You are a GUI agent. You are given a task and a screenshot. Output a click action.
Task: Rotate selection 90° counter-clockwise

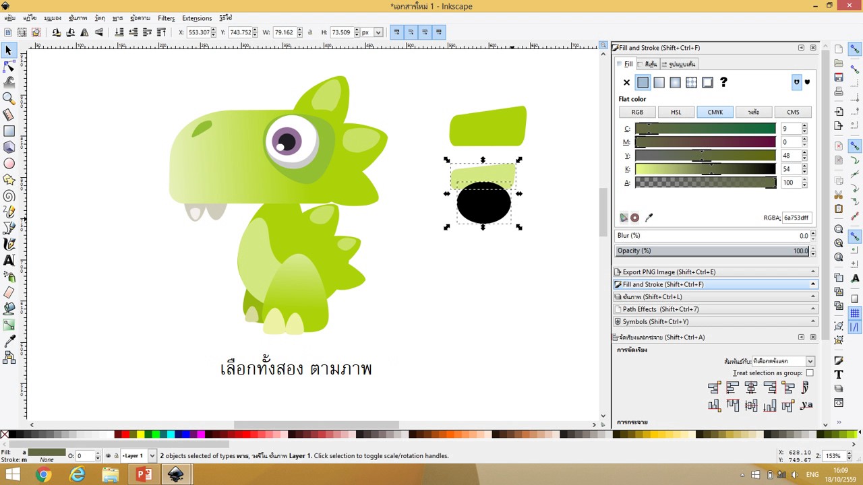tap(56, 32)
